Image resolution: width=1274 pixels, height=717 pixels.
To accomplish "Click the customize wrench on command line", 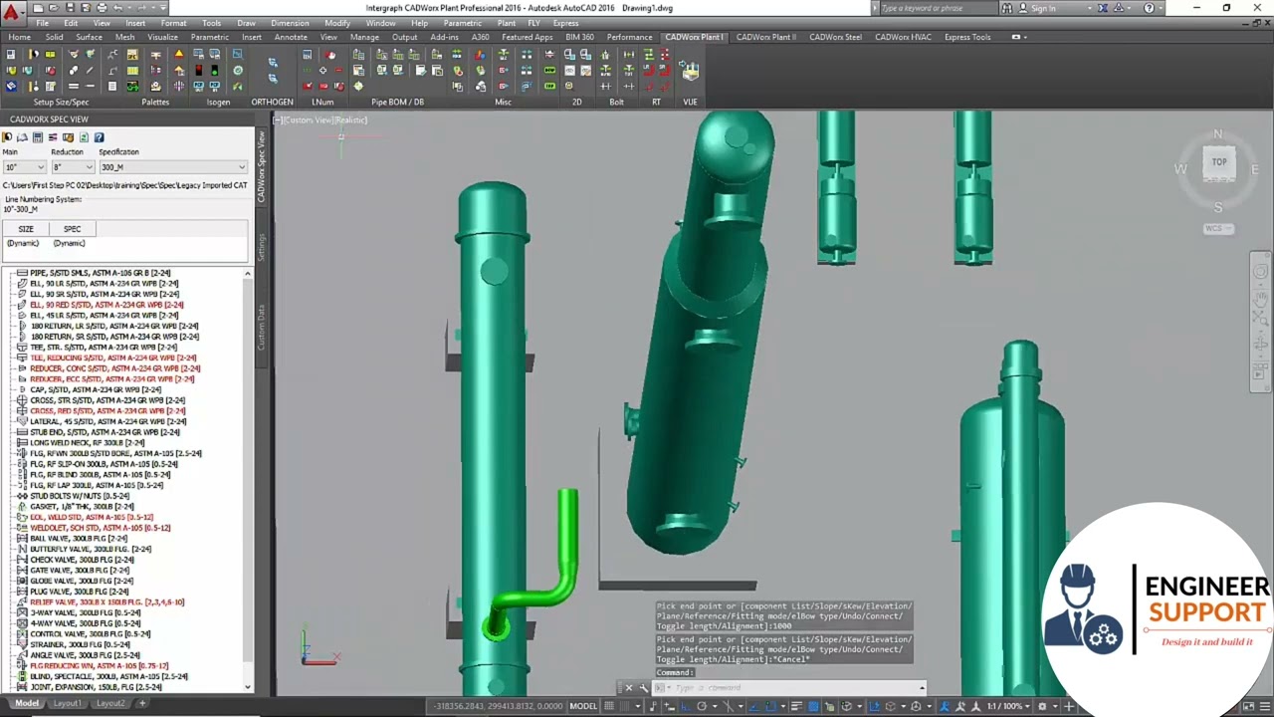I will [644, 687].
